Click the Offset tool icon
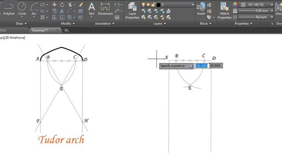 click(81, 17)
